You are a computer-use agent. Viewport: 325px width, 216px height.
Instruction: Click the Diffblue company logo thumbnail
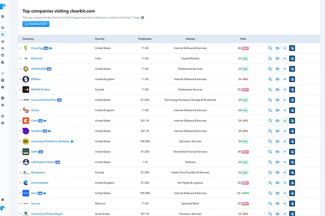tap(26, 79)
